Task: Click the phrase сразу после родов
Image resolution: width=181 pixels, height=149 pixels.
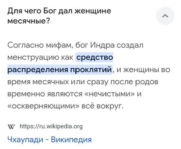Action: point(122,82)
